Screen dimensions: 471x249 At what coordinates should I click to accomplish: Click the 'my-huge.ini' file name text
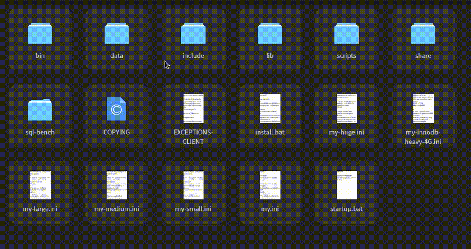[346, 133]
